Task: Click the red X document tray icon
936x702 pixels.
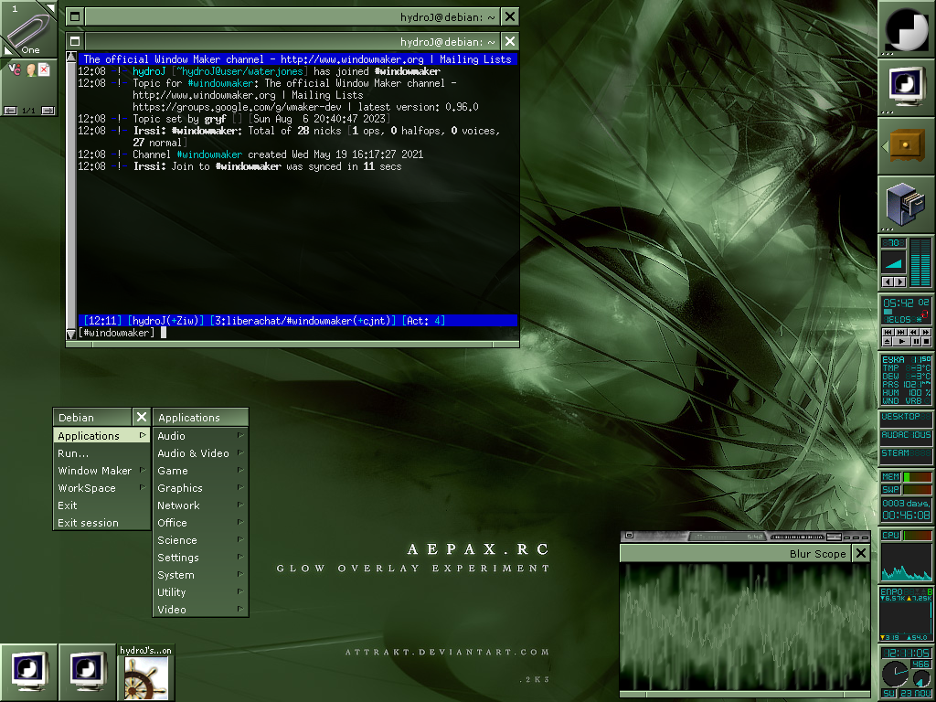Action: point(43,69)
